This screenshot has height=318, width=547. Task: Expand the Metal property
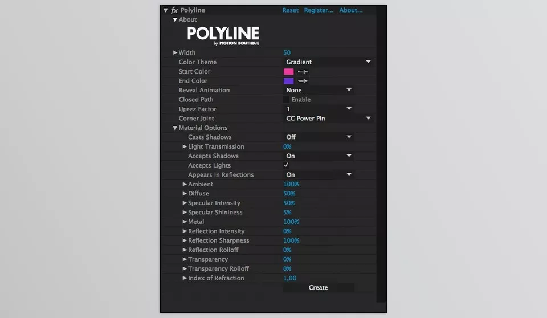pos(185,222)
